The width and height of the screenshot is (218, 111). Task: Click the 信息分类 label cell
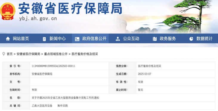(x=123, y=66)
